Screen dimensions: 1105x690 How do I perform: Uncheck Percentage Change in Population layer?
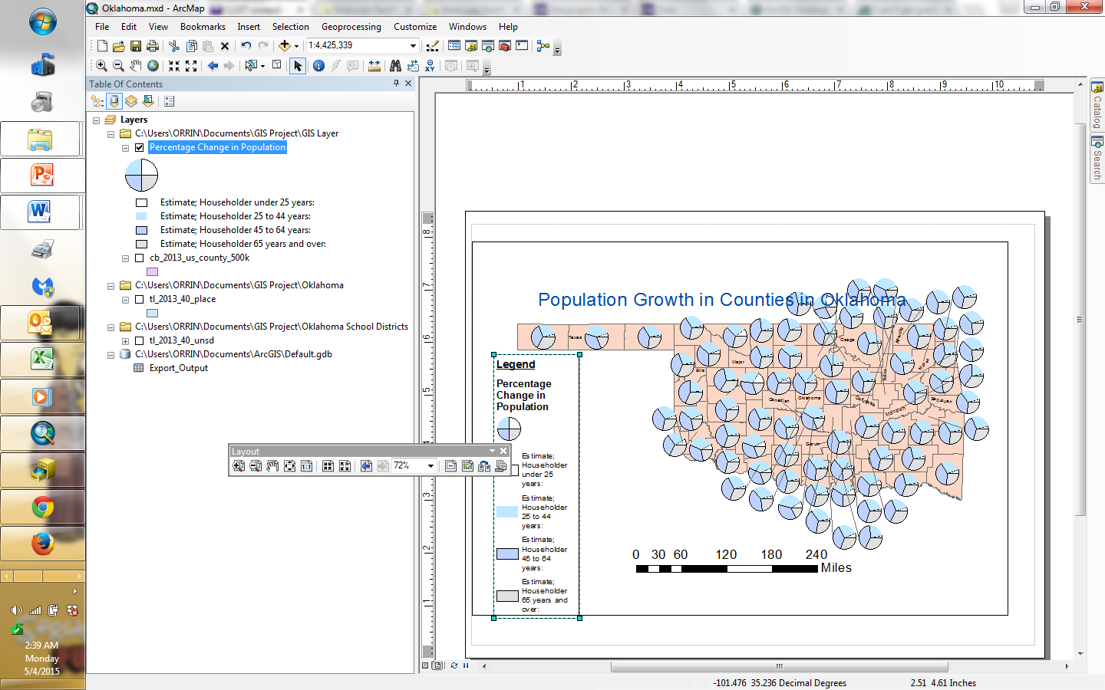click(x=139, y=147)
